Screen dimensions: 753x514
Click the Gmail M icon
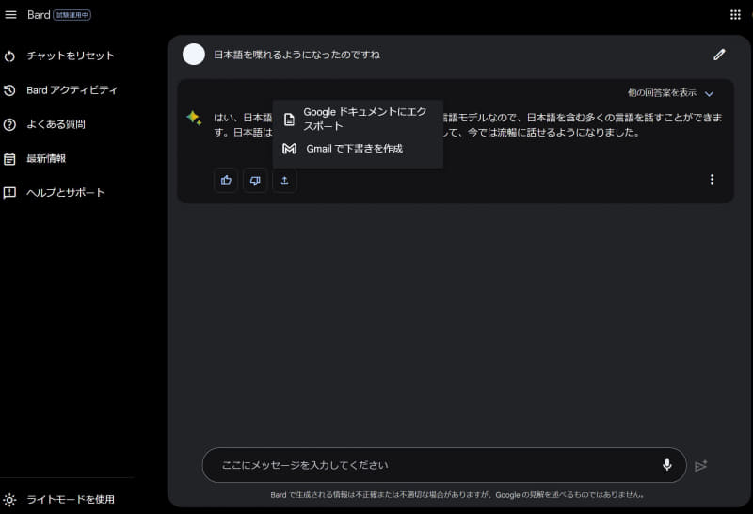289,149
